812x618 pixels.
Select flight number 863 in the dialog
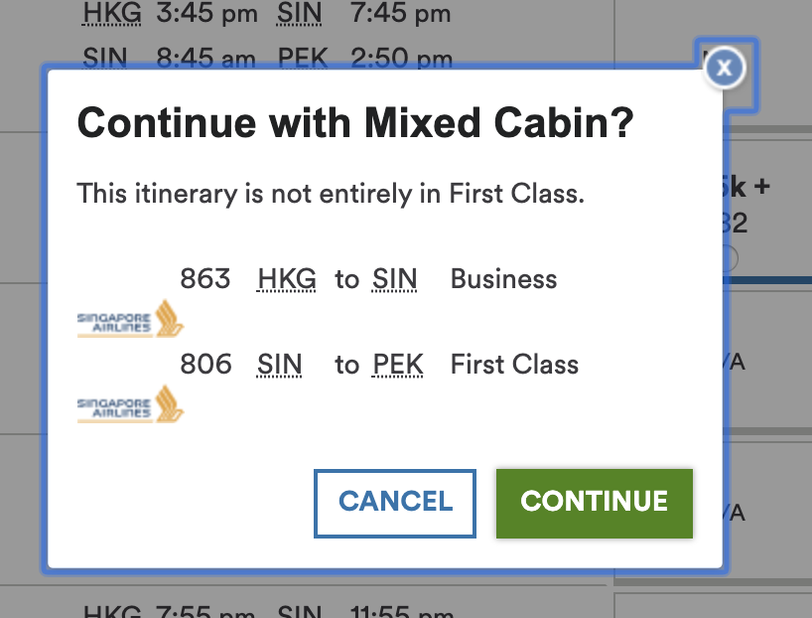click(x=205, y=279)
